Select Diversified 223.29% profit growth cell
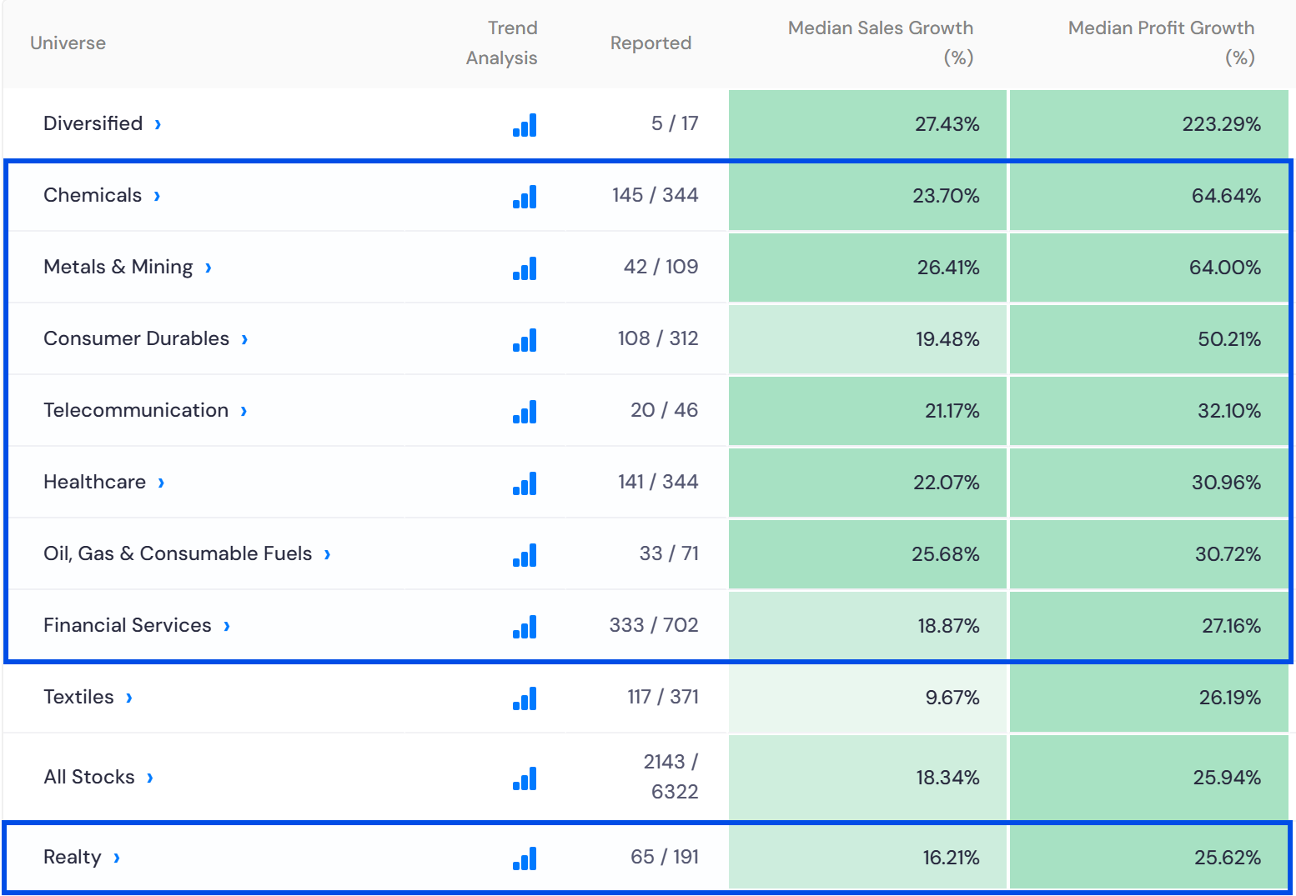Viewport: 1296px width, 896px height. [1148, 124]
